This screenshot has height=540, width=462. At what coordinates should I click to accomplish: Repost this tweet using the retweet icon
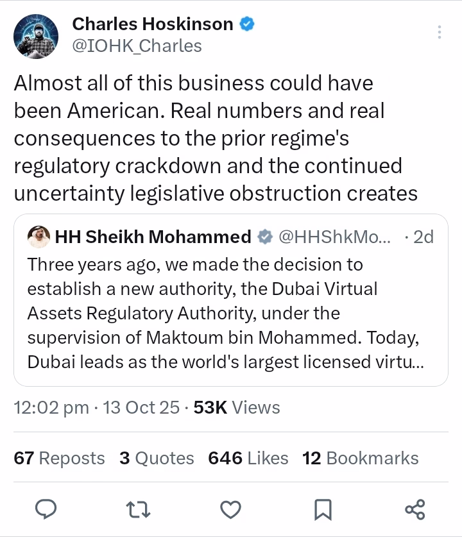[137, 510]
